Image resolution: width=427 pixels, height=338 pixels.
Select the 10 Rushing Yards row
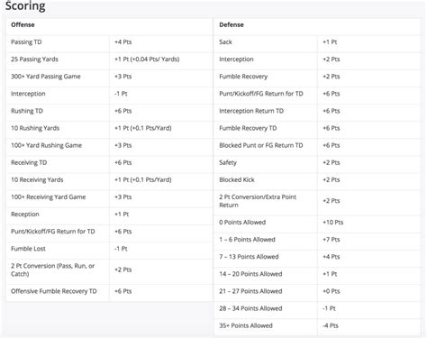click(x=109, y=128)
